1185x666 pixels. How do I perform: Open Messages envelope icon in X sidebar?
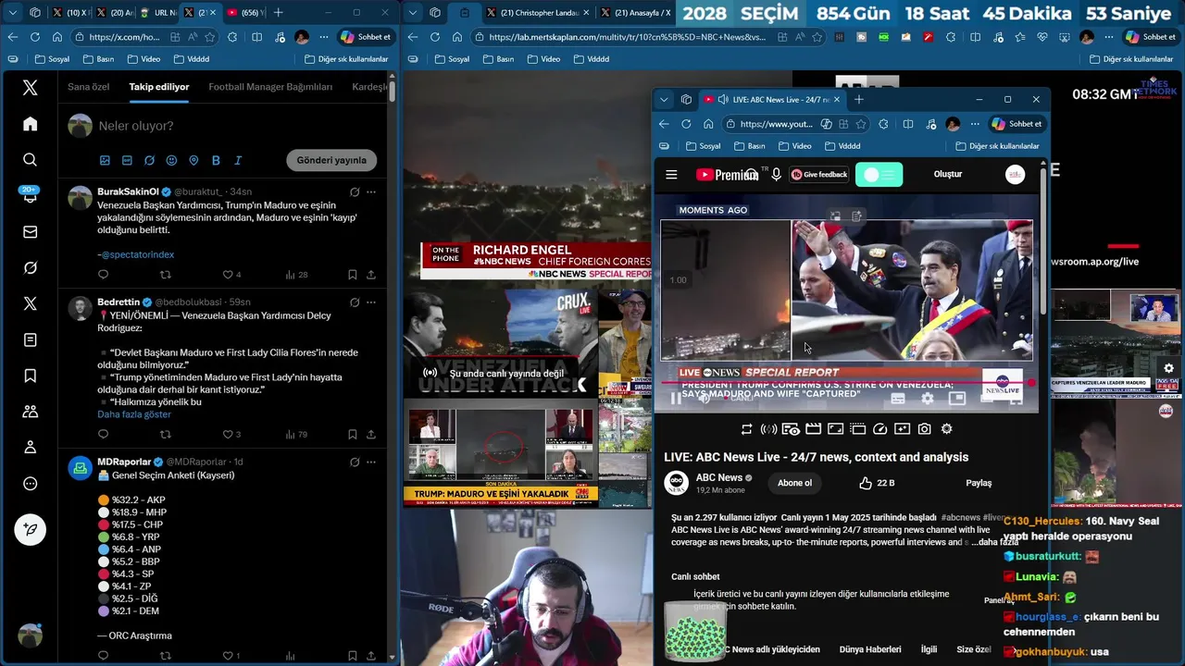[31, 232]
